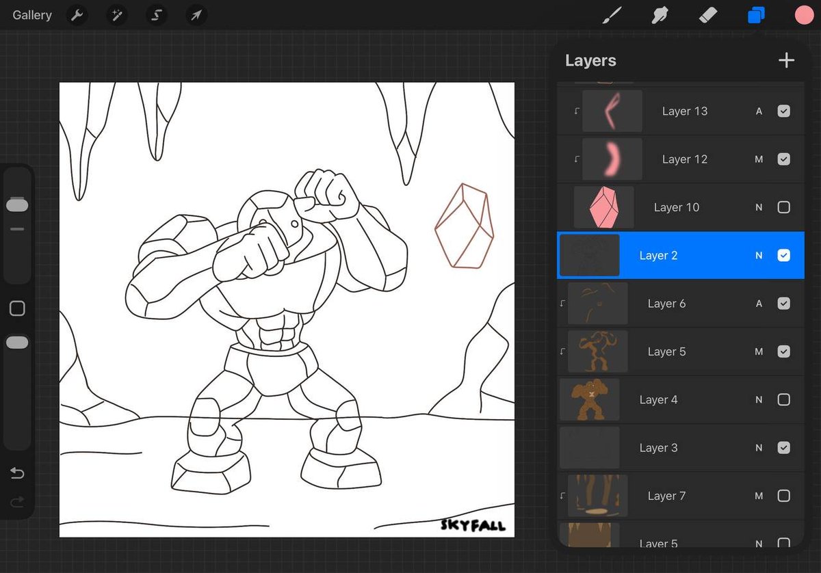The image size is (821, 573).
Task: Tap Layer 6 thumbnail
Action: point(597,304)
